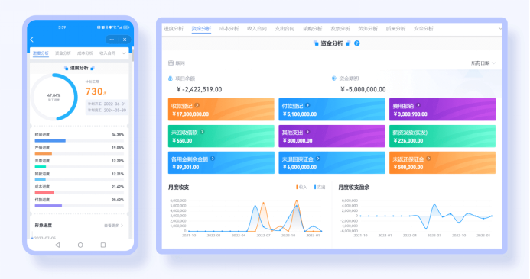Click the arrow icon on 付款登记 card
The image size is (530, 279).
[307, 105]
